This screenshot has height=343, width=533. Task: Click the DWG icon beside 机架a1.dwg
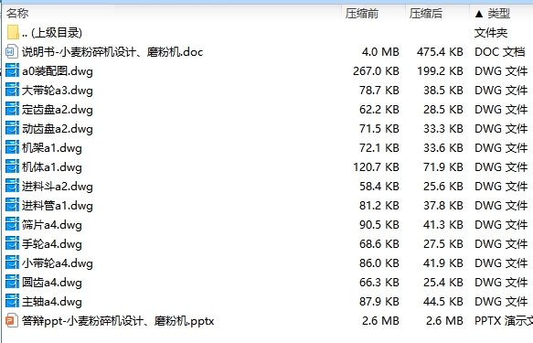click(12, 147)
